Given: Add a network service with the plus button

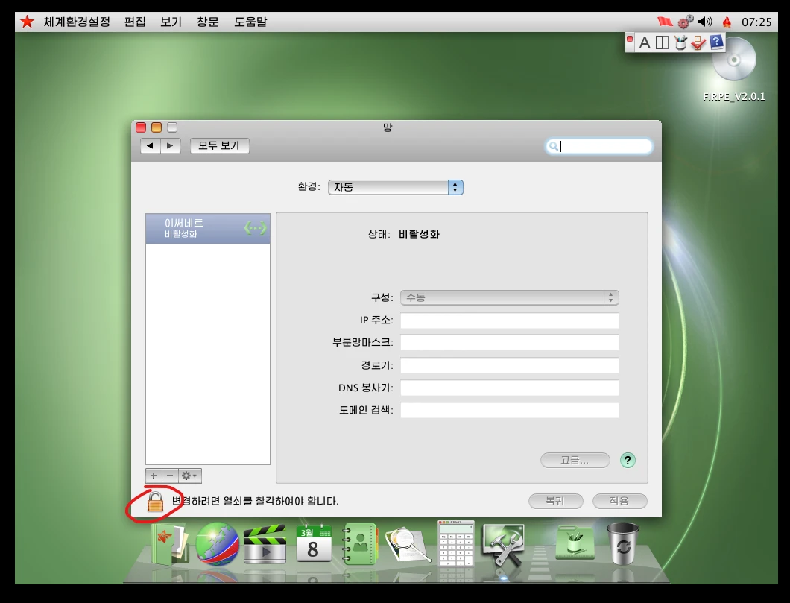Looking at the screenshot, I should coord(154,476).
